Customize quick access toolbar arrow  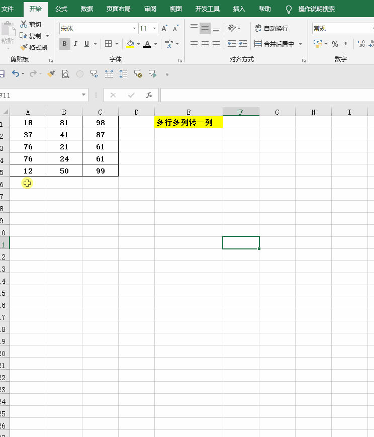[167, 74]
